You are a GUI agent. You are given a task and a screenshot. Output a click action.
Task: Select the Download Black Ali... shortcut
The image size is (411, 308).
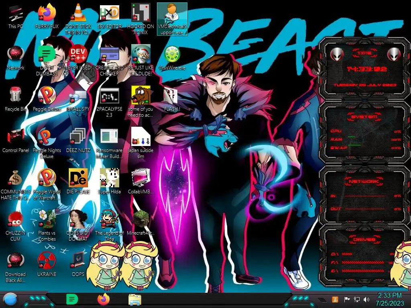point(16,268)
